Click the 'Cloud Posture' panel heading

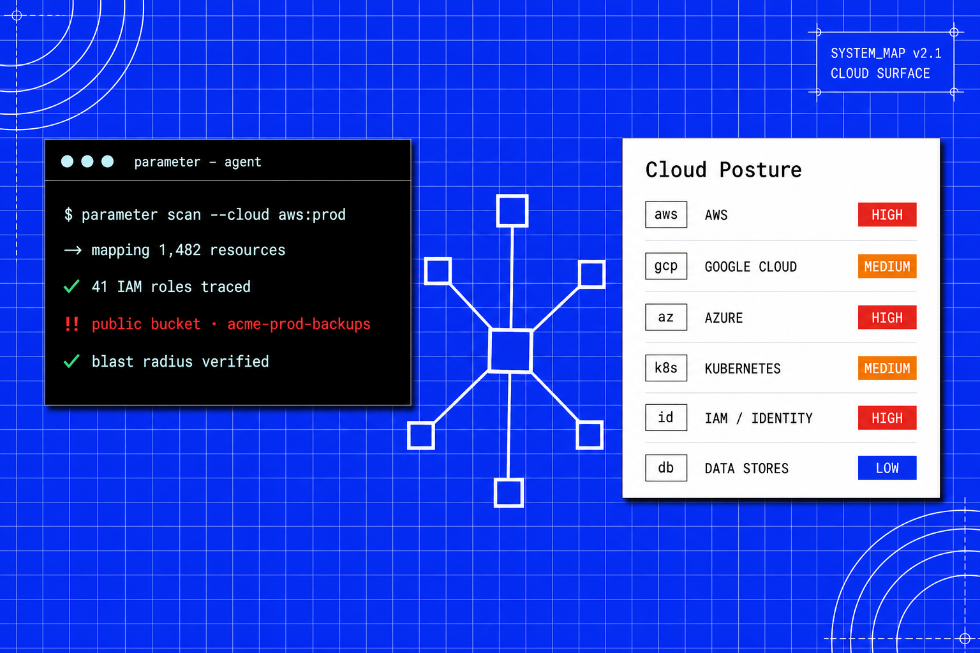pyautogui.click(x=724, y=170)
